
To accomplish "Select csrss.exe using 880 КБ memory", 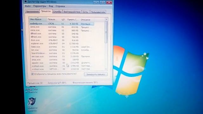I will coord(62,30).
